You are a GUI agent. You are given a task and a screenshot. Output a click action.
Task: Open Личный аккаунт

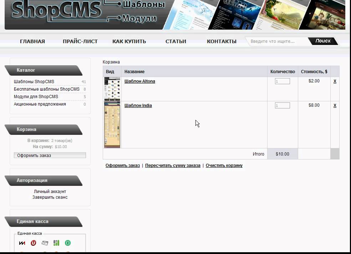point(50,192)
